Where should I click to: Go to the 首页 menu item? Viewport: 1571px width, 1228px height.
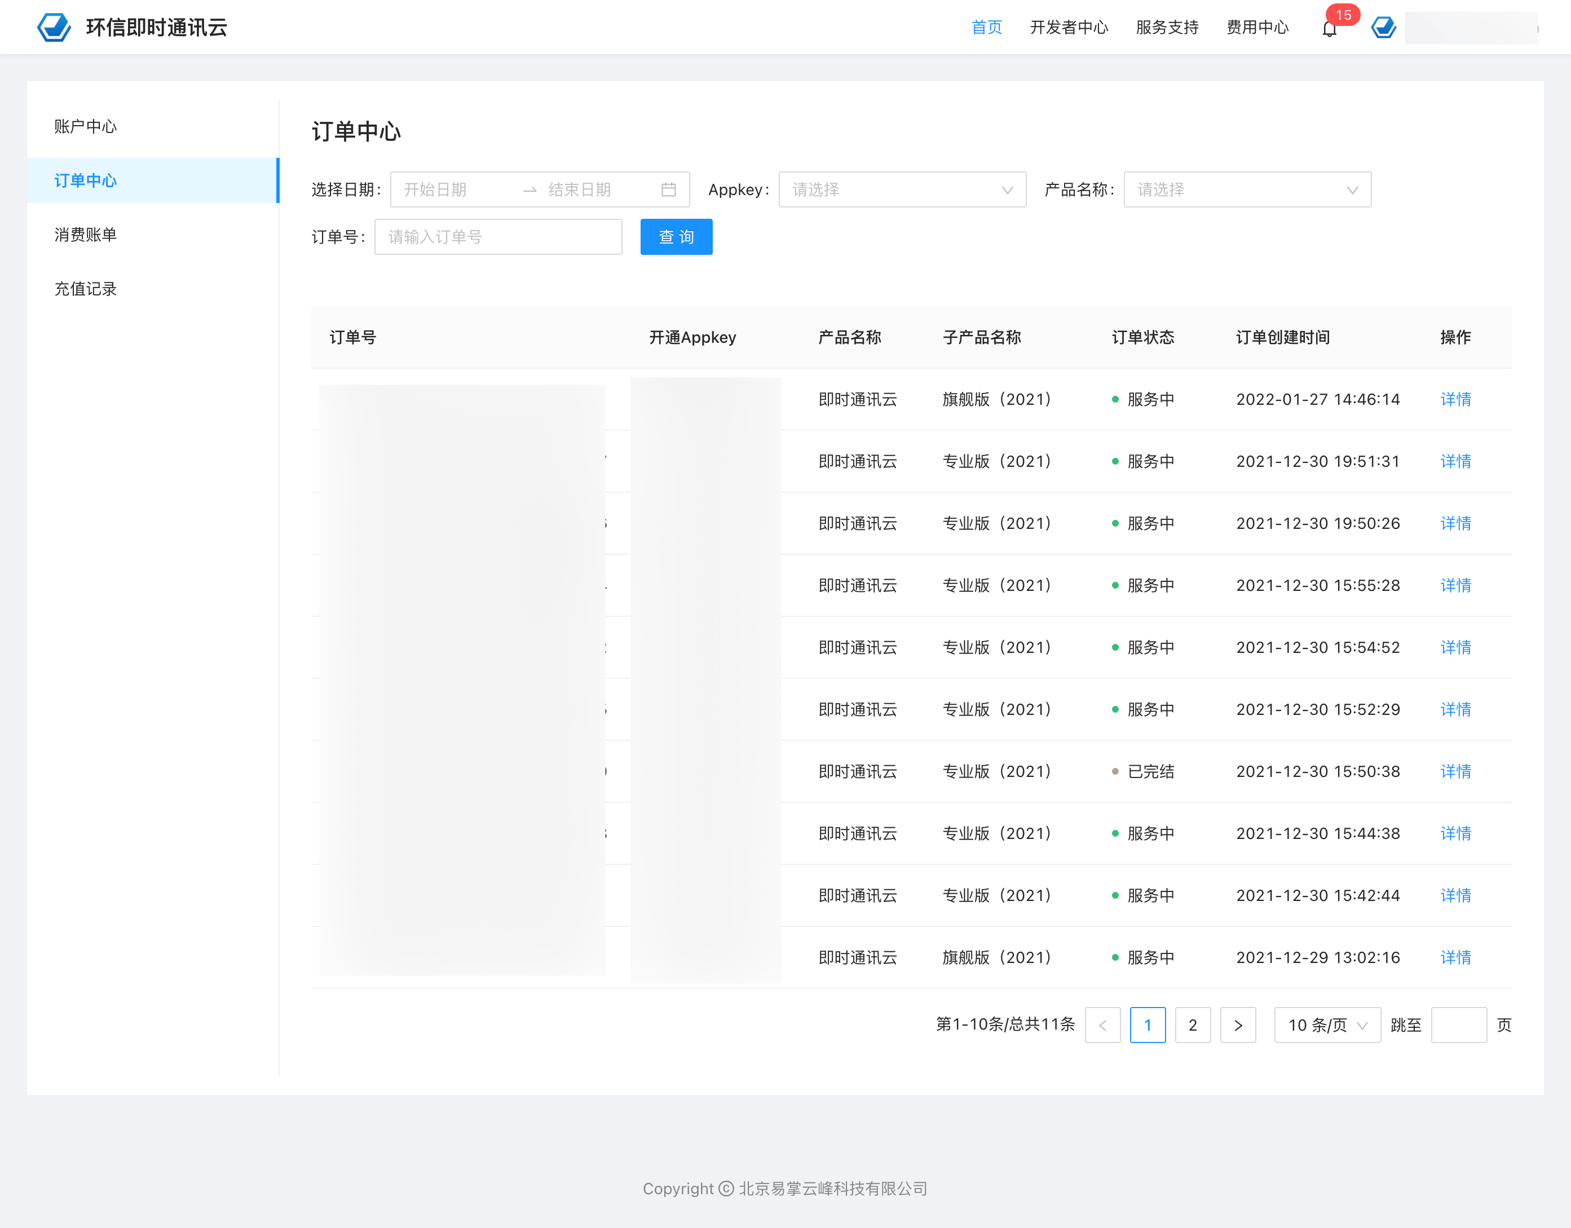coord(986,27)
